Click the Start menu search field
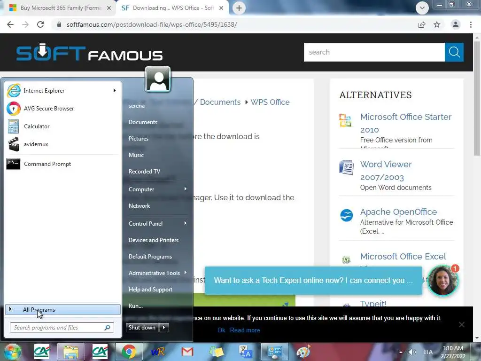 (62, 328)
